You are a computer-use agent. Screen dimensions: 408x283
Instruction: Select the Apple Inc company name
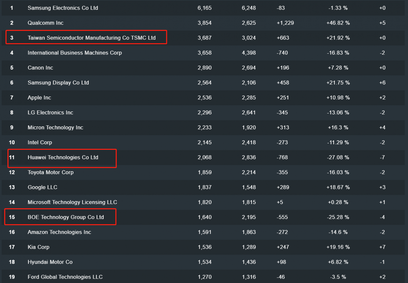click(39, 98)
